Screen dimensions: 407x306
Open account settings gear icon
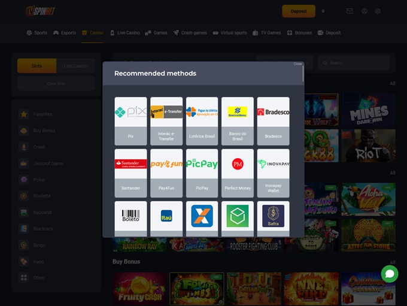[x=378, y=11]
